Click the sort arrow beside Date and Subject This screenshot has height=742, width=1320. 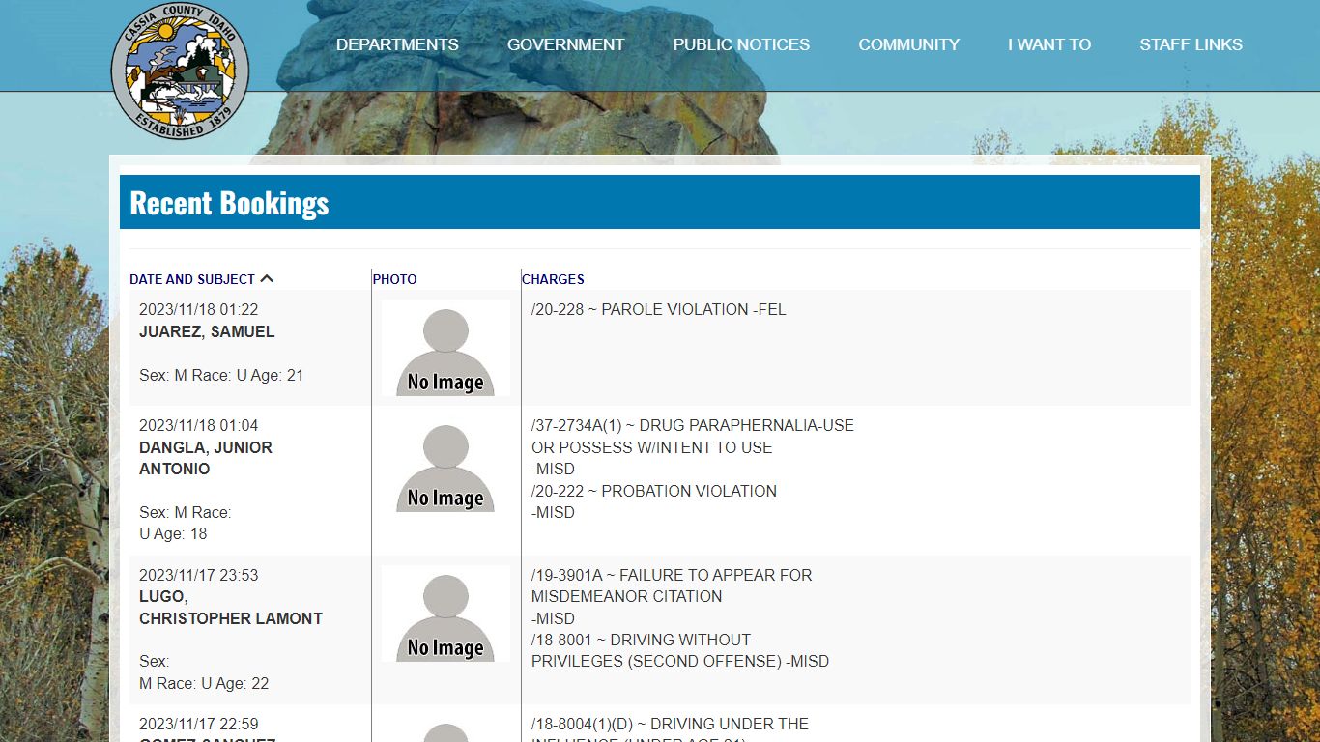[x=267, y=279]
